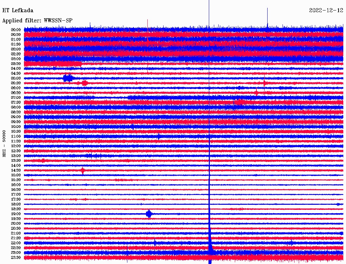Click the 23:30 time label
The width and height of the screenshot is (346, 264).
tap(16, 258)
